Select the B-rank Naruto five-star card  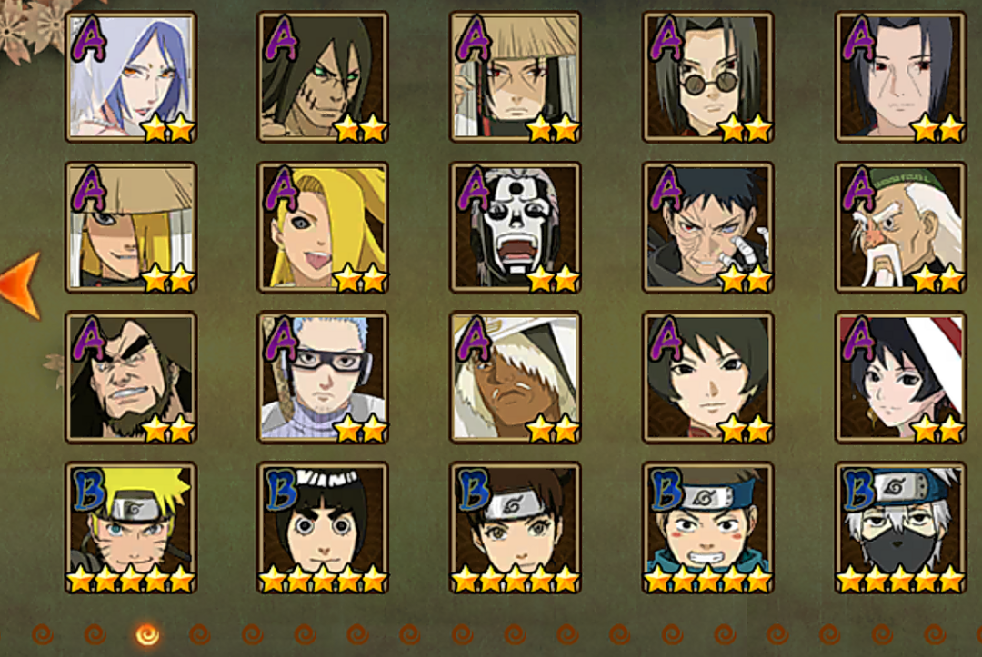pos(131,527)
